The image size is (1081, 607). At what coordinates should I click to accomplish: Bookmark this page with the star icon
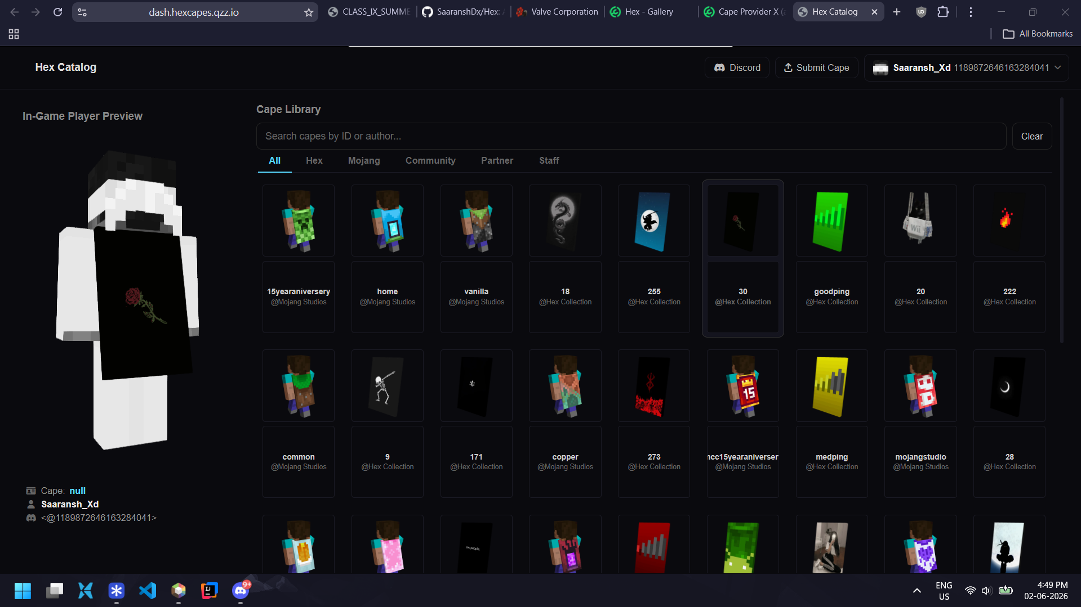[x=309, y=12]
